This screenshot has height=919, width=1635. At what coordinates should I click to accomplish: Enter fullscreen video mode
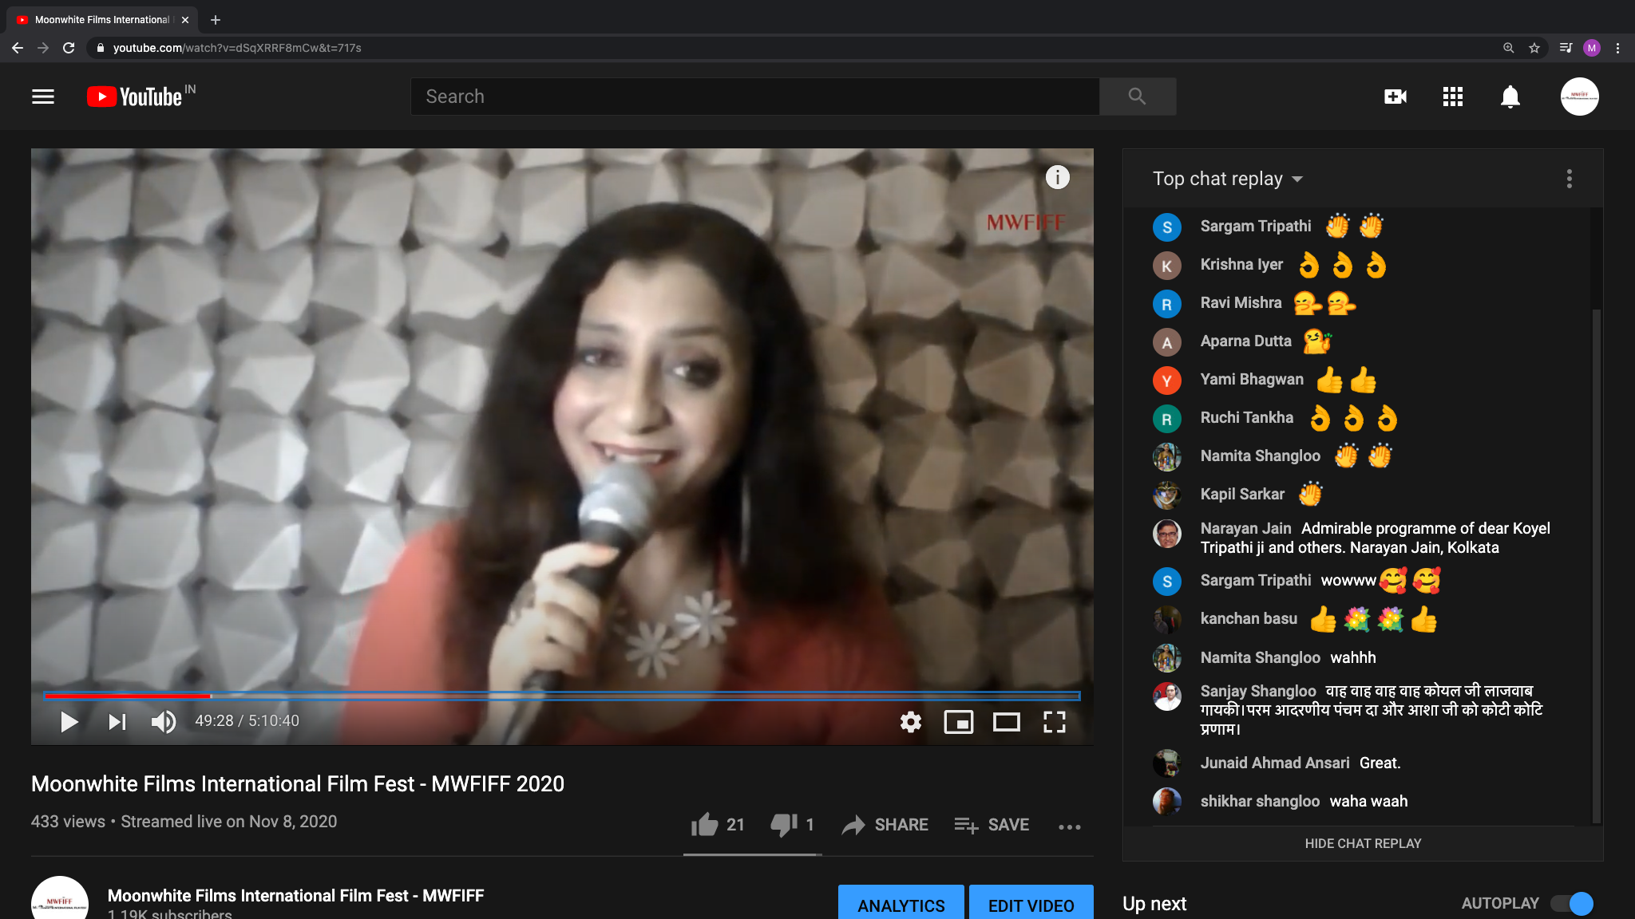[x=1055, y=722]
